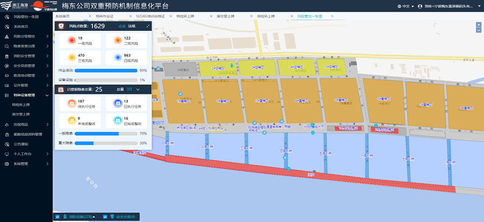Close the 系统首页 tab
Viewport: 484px width, 222px height.
(90, 16)
